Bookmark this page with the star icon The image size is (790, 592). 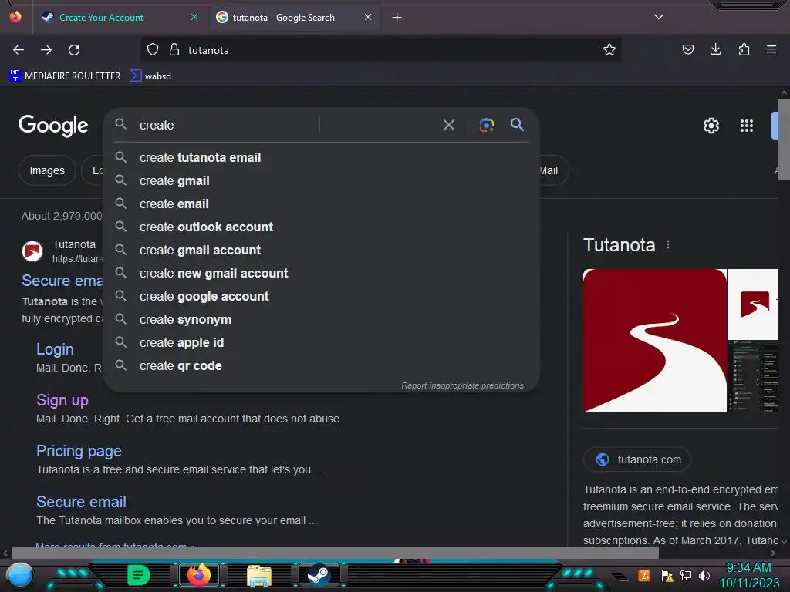pos(609,49)
